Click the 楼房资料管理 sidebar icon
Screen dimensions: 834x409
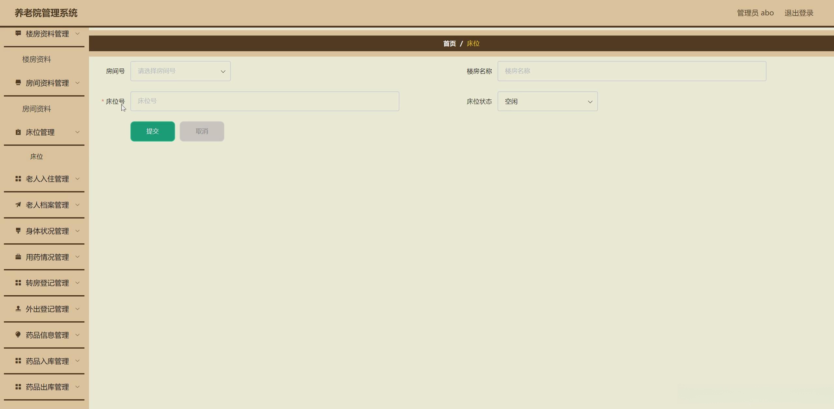pyautogui.click(x=18, y=34)
